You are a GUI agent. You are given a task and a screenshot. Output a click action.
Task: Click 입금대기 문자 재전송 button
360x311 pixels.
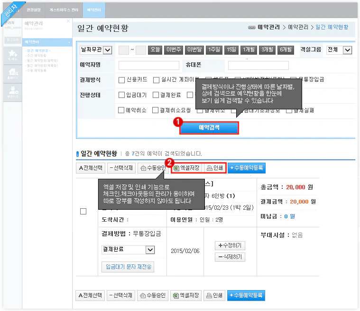click(x=128, y=267)
